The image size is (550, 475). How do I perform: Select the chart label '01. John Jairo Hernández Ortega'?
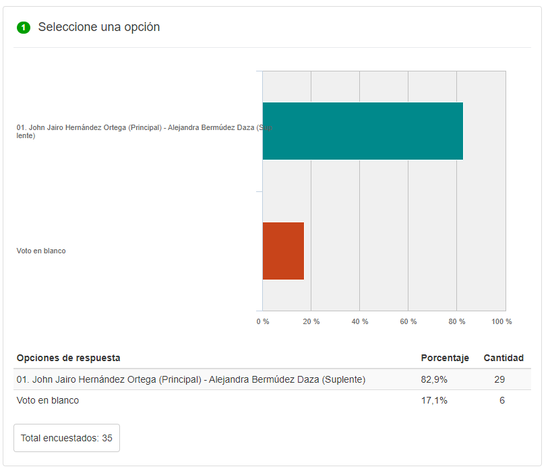pyautogui.click(x=144, y=131)
